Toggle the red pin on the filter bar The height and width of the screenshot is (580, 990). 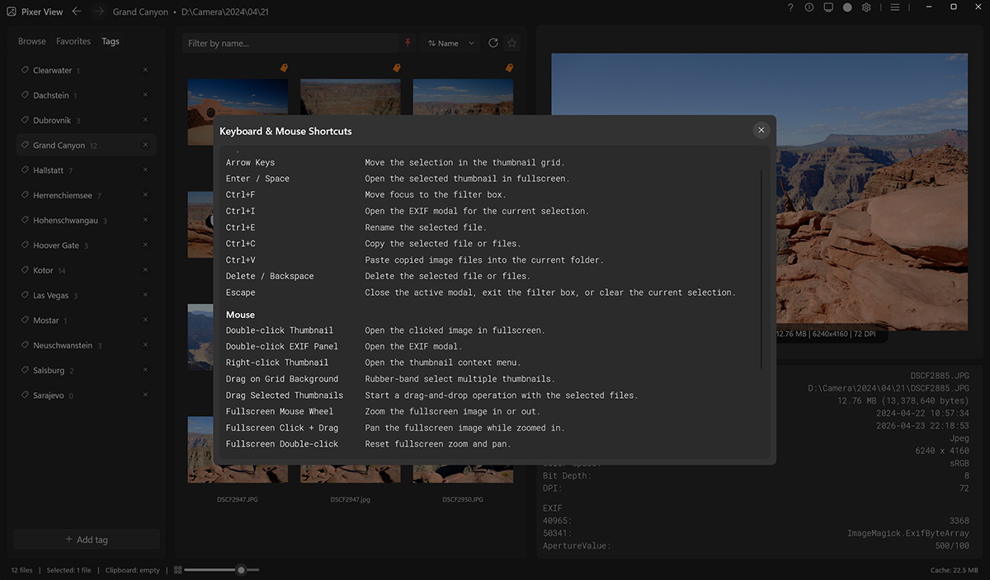click(408, 42)
